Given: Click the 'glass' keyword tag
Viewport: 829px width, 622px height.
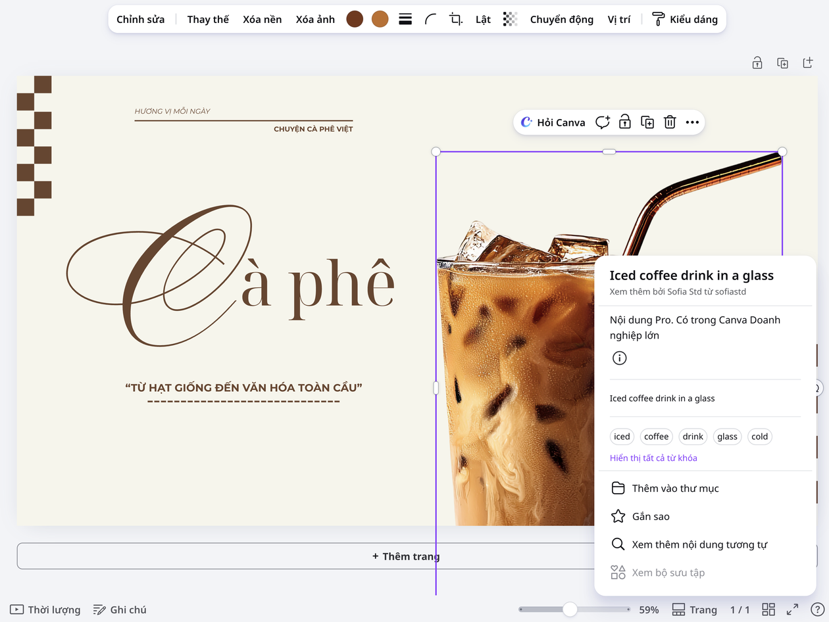Looking at the screenshot, I should click(x=727, y=437).
